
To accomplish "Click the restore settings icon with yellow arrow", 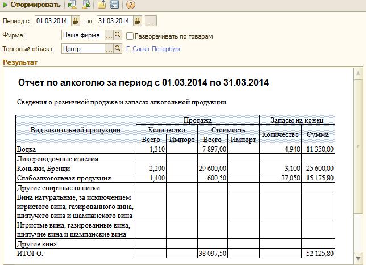I will 72,5.
